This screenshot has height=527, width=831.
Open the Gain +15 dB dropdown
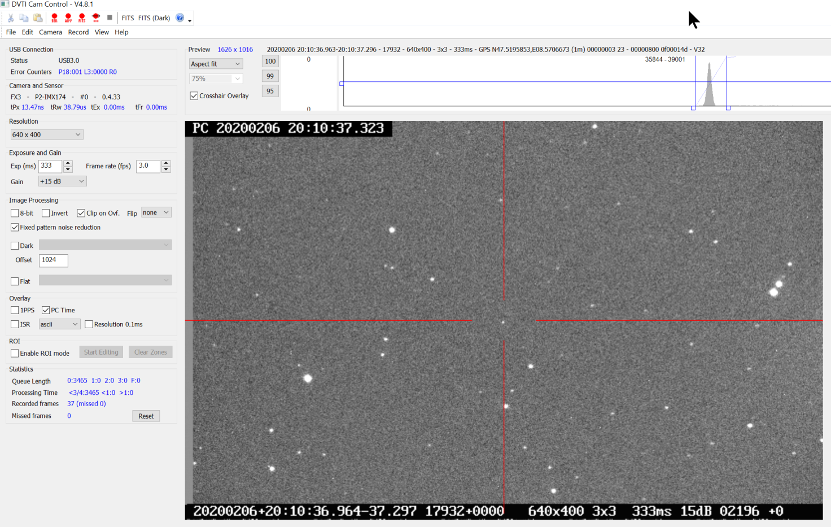[x=63, y=181]
